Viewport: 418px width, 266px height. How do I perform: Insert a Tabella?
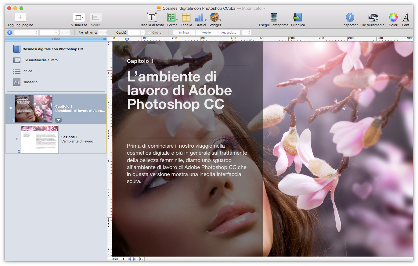point(186,17)
